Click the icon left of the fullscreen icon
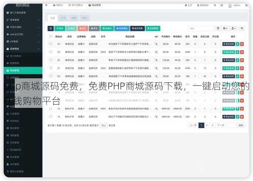 point(215,5)
